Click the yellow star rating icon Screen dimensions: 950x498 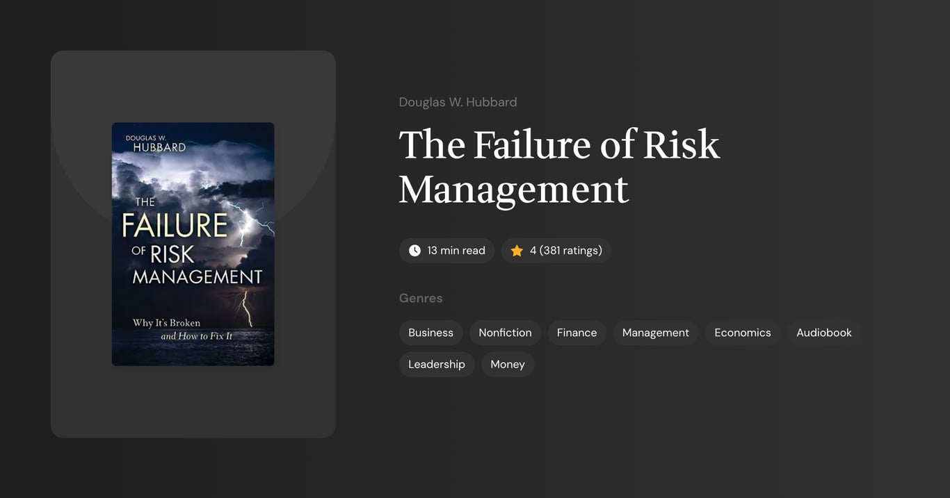517,250
